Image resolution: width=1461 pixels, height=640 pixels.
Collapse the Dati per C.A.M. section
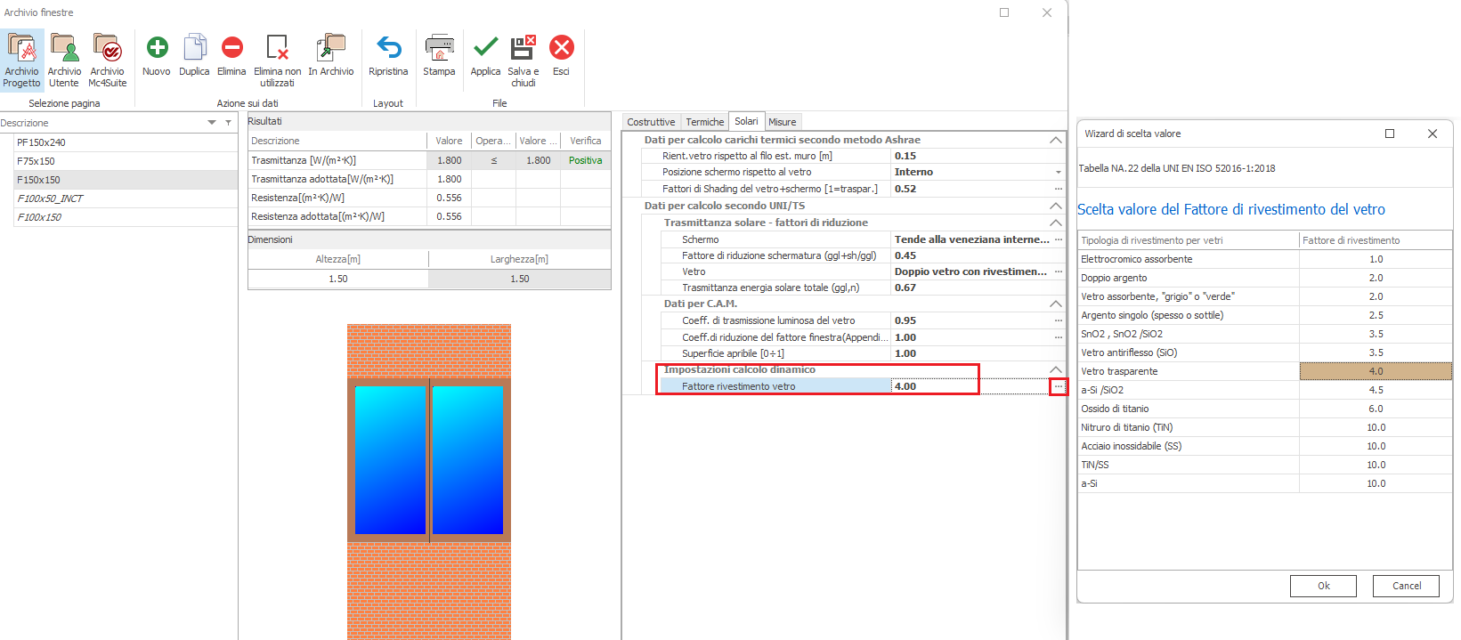[x=1055, y=304]
